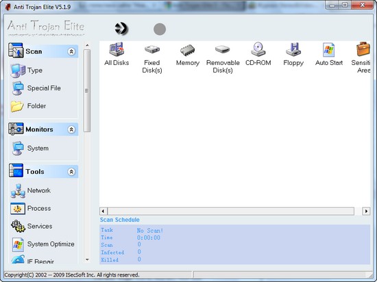
Task: Choose Fixed Disk(s) scan target
Action: 152,59
